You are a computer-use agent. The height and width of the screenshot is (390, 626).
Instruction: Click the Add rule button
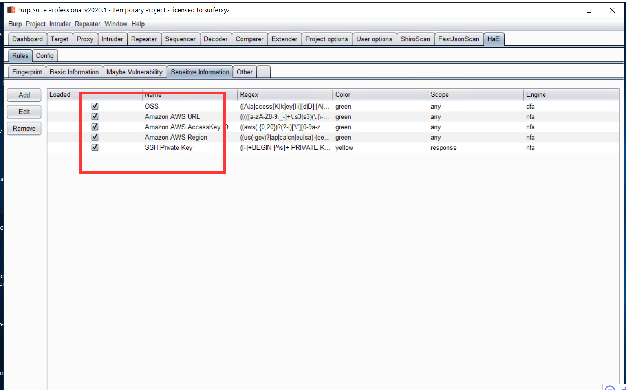pyautogui.click(x=24, y=95)
